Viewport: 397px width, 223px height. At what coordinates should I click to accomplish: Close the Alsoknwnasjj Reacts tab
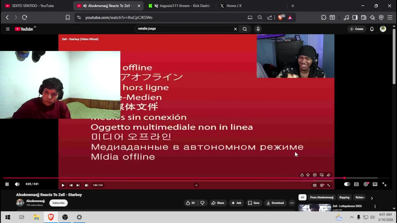tap(139, 6)
